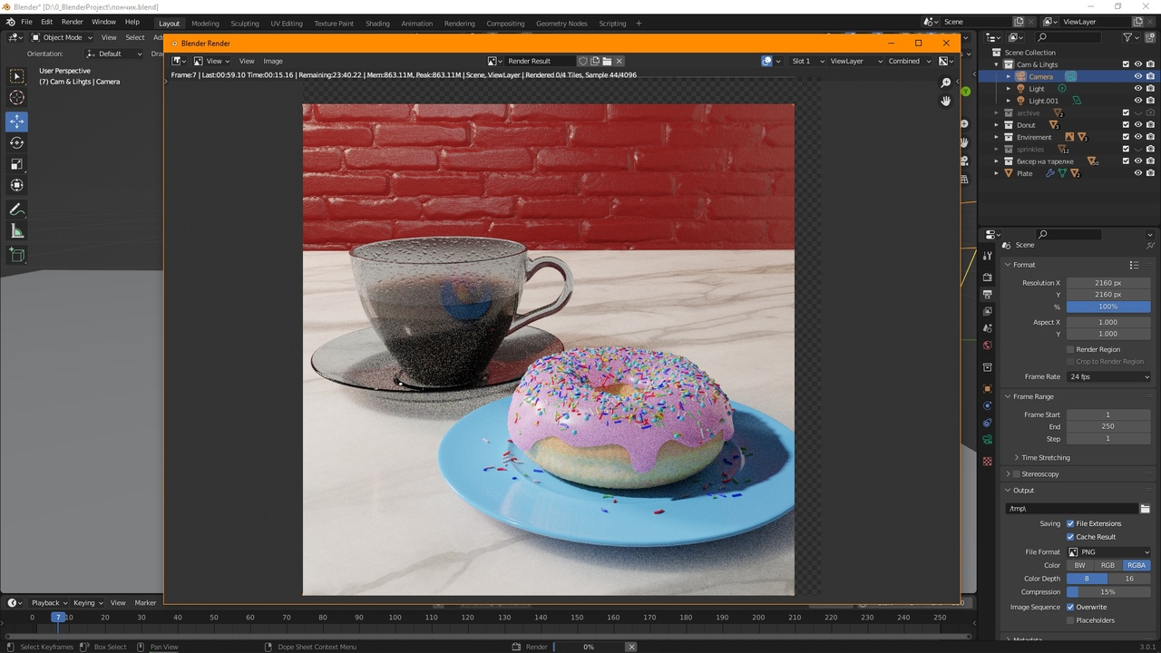The image size is (1161, 653).
Task: Click the pan hand icon in render view
Action: [x=946, y=101]
